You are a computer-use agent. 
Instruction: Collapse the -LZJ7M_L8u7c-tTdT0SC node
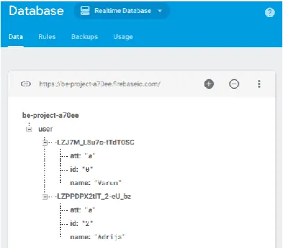(45, 142)
